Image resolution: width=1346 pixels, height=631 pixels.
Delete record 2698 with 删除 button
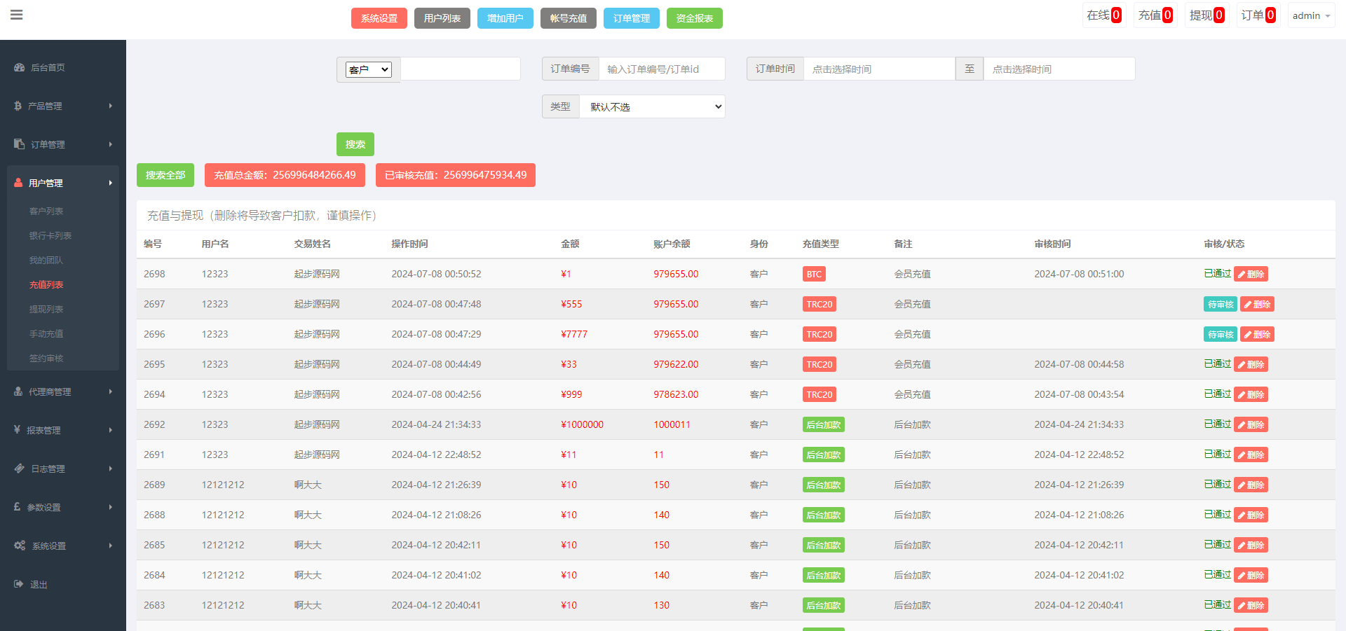coord(1251,275)
